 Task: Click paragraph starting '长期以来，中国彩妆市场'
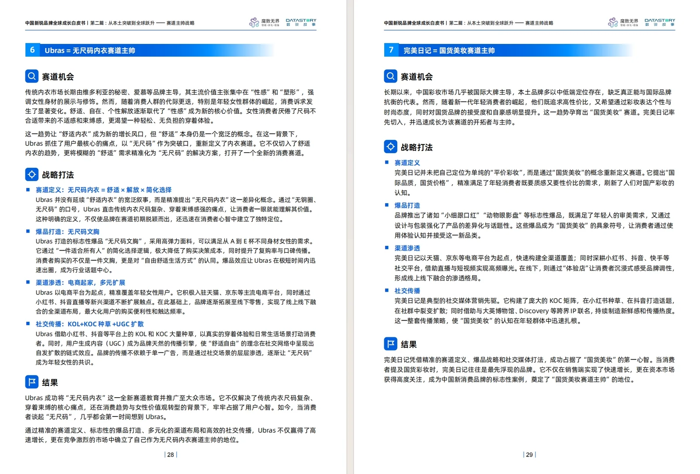pos(529,107)
